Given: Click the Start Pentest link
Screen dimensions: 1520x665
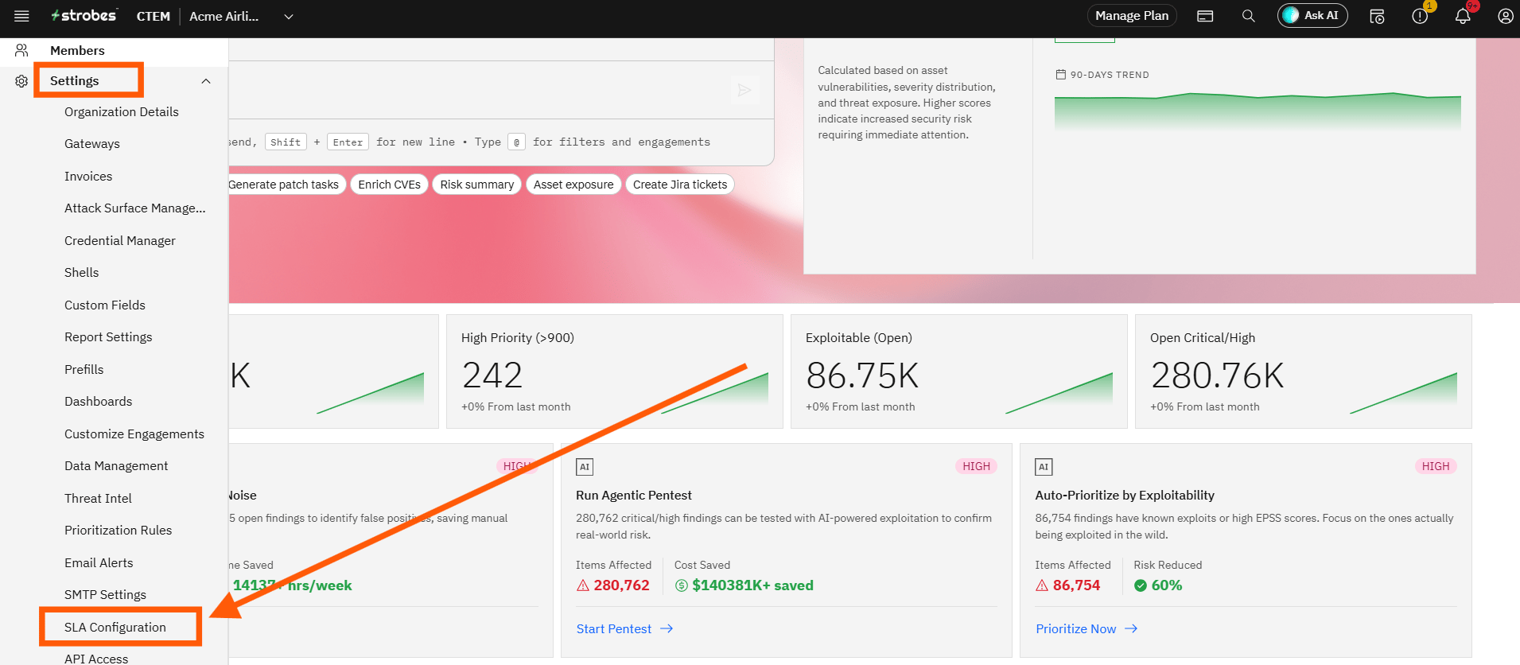Looking at the screenshot, I should (624, 629).
